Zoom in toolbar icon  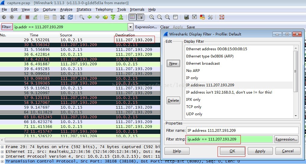click(151, 17)
